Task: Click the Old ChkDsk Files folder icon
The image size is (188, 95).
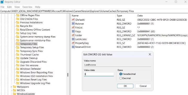Action: tap(18, 19)
